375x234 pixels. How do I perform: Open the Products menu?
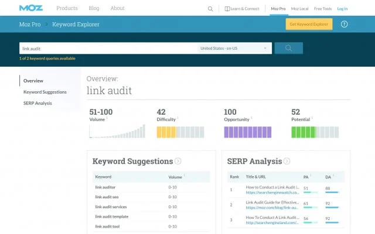click(x=67, y=8)
